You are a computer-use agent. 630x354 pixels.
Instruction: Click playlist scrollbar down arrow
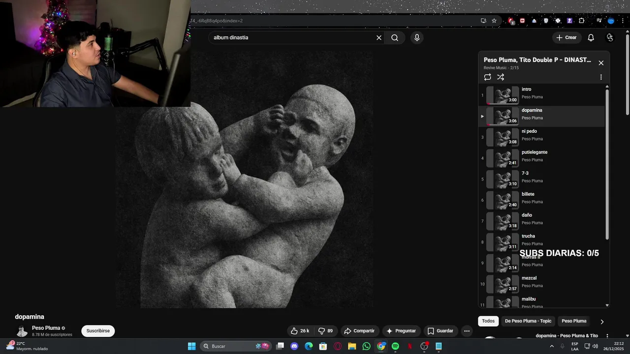coord(607,305)
